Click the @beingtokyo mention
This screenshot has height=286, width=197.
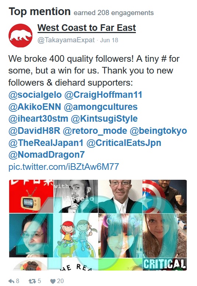pos(158,131)
